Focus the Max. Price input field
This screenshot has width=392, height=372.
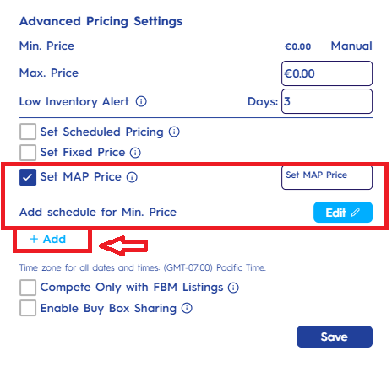[x=327, y=73]
